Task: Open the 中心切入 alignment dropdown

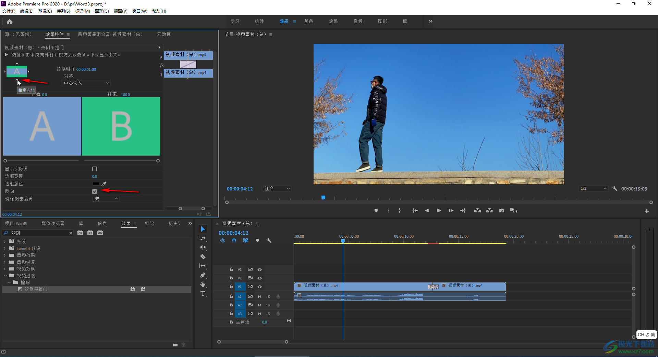Action: (x=86, y=83)
